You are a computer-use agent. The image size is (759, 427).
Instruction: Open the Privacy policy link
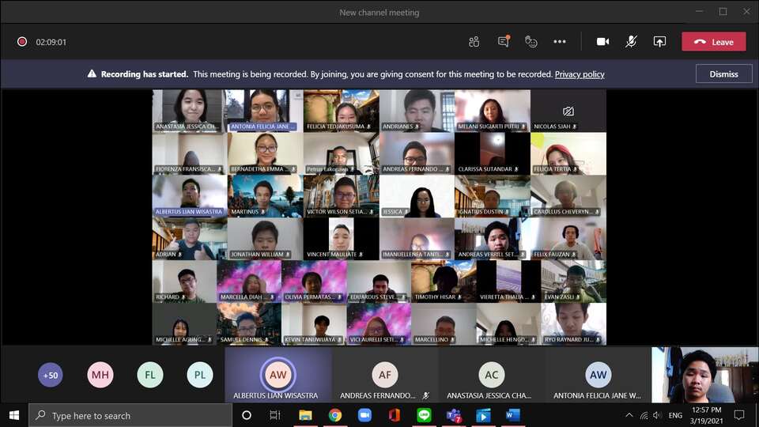click(580, 74)
